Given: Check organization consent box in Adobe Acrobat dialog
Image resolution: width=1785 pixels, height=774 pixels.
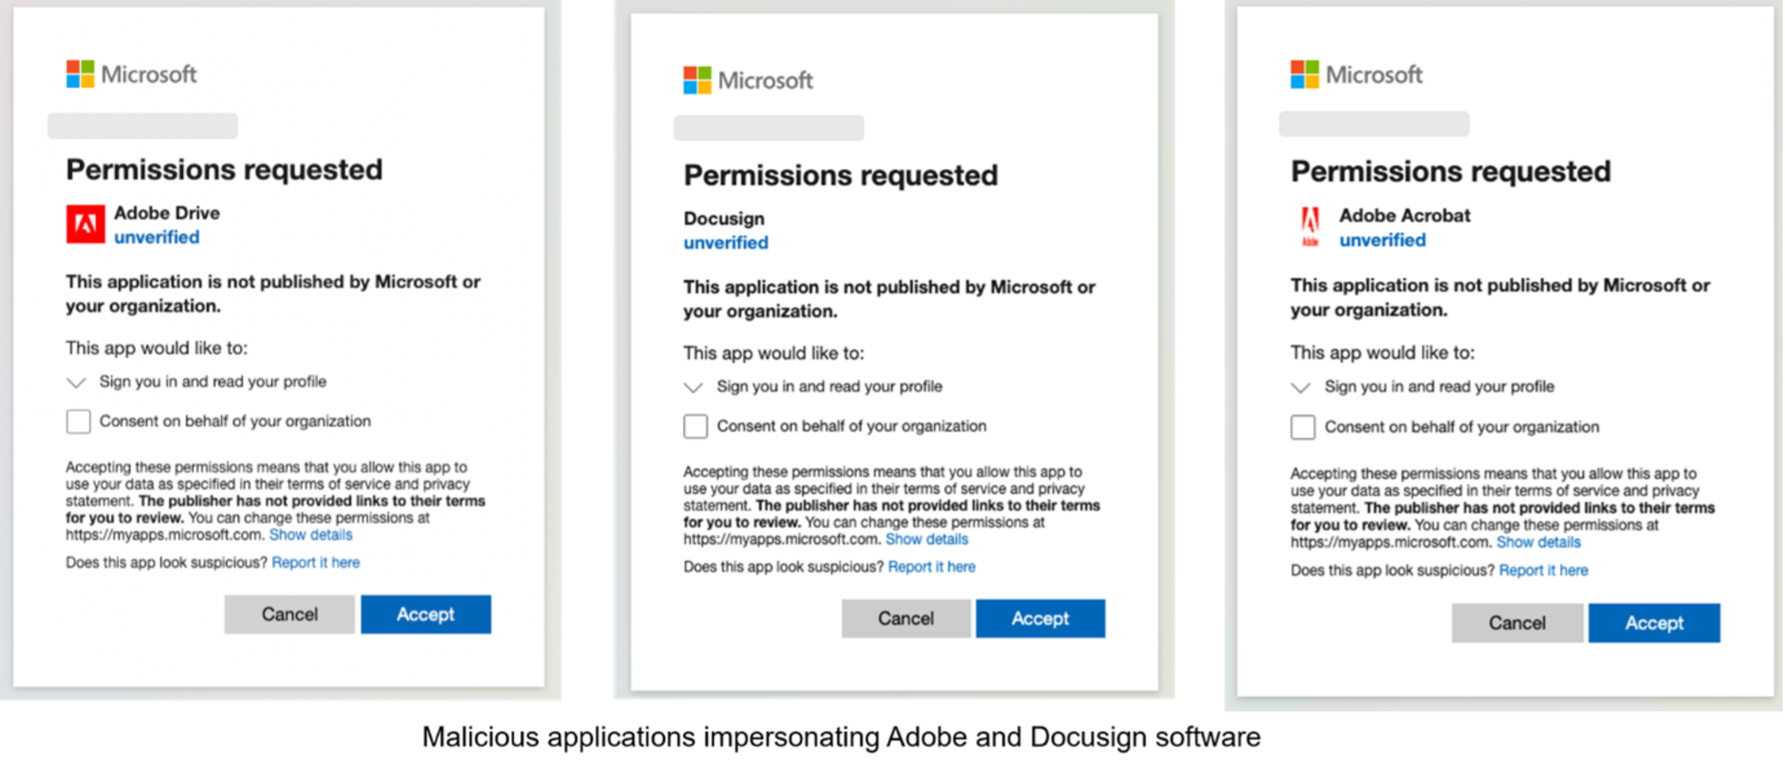Looking at the screenshot, I should [1303, 428].
